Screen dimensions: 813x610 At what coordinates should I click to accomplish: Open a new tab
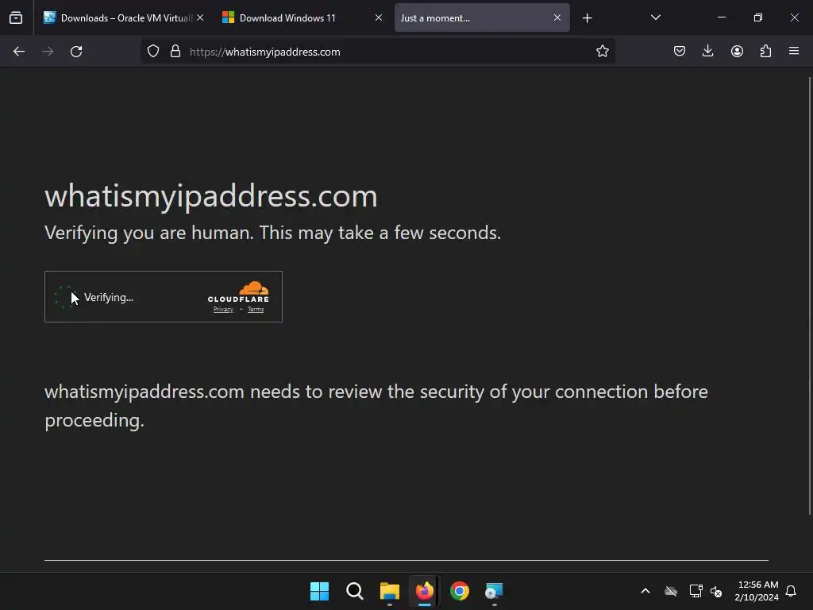587,18
